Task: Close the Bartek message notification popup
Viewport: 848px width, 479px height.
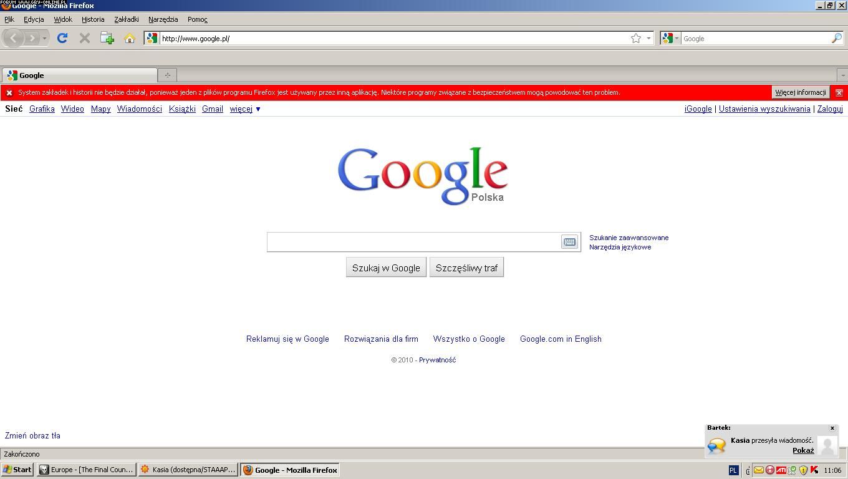Action: [x=832, y=428]
